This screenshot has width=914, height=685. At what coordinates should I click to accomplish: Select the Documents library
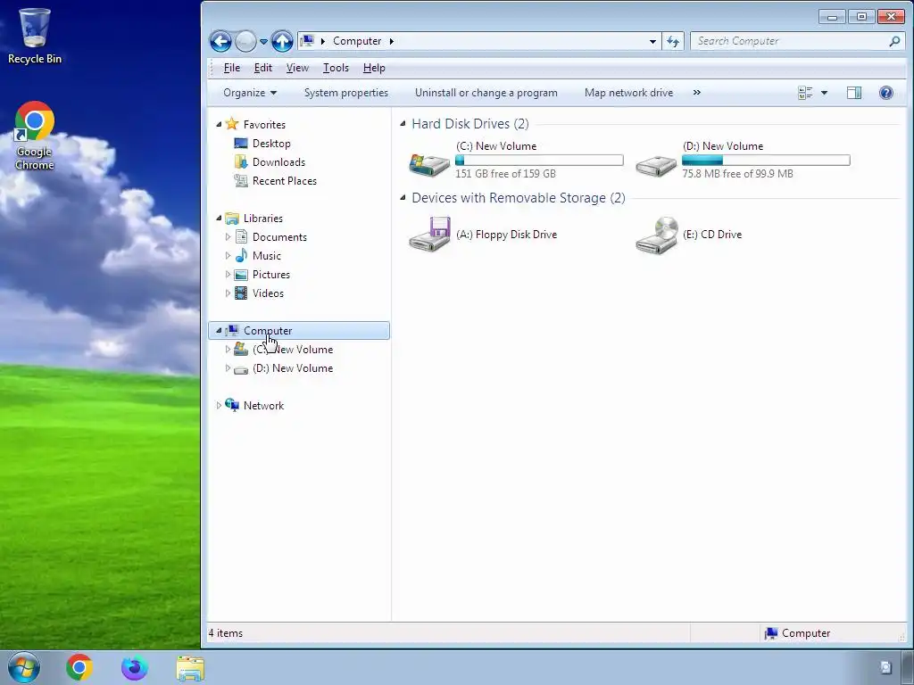click(x=279, y=237)
